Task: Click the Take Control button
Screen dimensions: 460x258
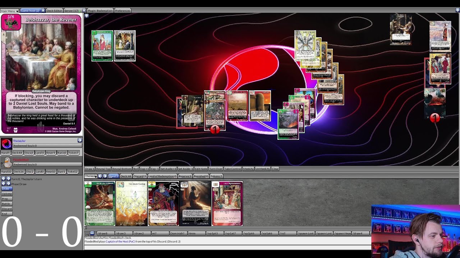Action: pyautogui.click(x=233, y=169)
